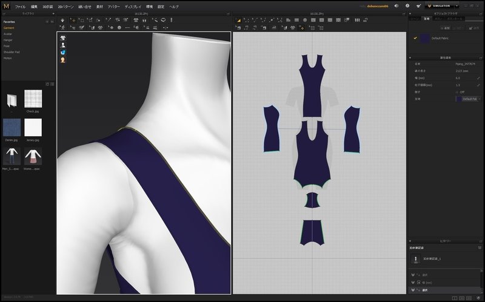Toggle the Off checkbox in property editor
Viewport: 485px width, 302px height.
(x=457, y=92)
